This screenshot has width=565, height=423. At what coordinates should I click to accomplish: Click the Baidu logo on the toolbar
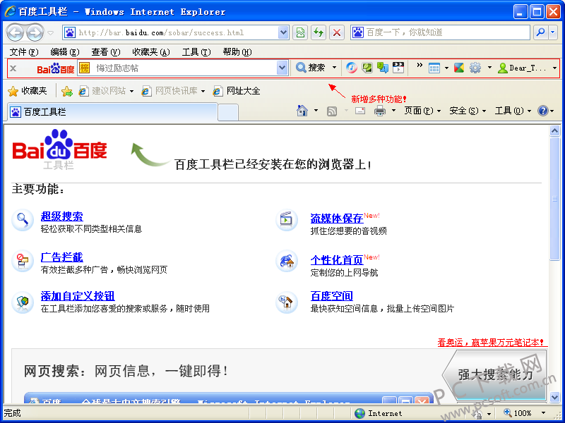coord(56,68)
